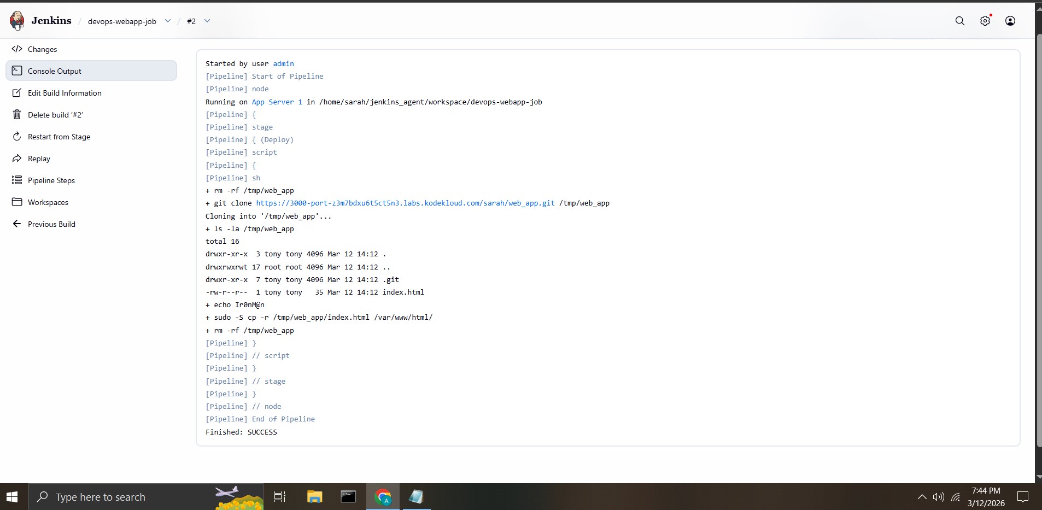This screenshot has height=510, width=1042.
Task: Open the Windows notification center
Action: coord(1023,497)
